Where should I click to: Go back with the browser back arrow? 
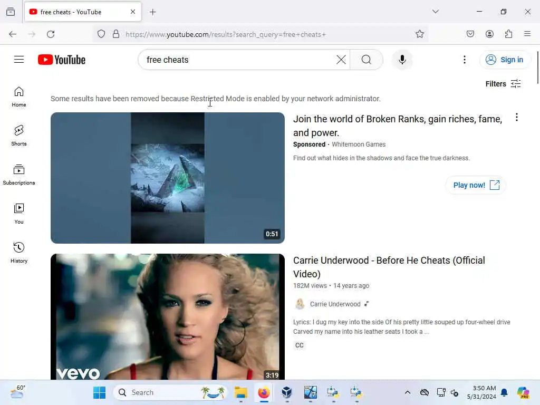click(13, 34)
